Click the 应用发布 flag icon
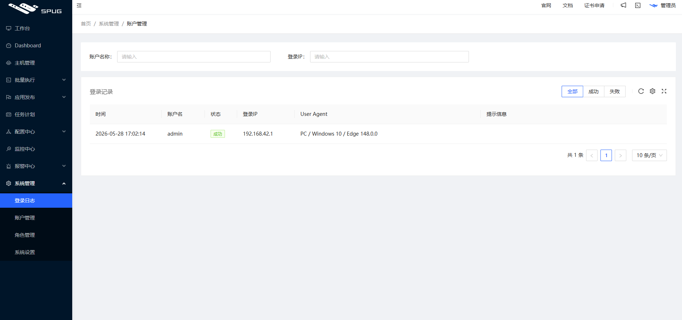 (9, 97)
